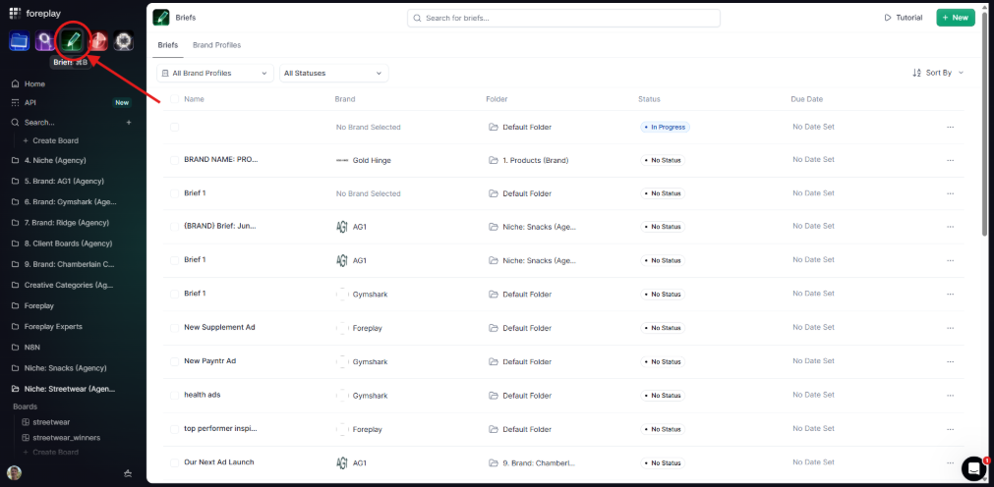Open the All Brand Profiles dropdown

click(x=215, y=73)
